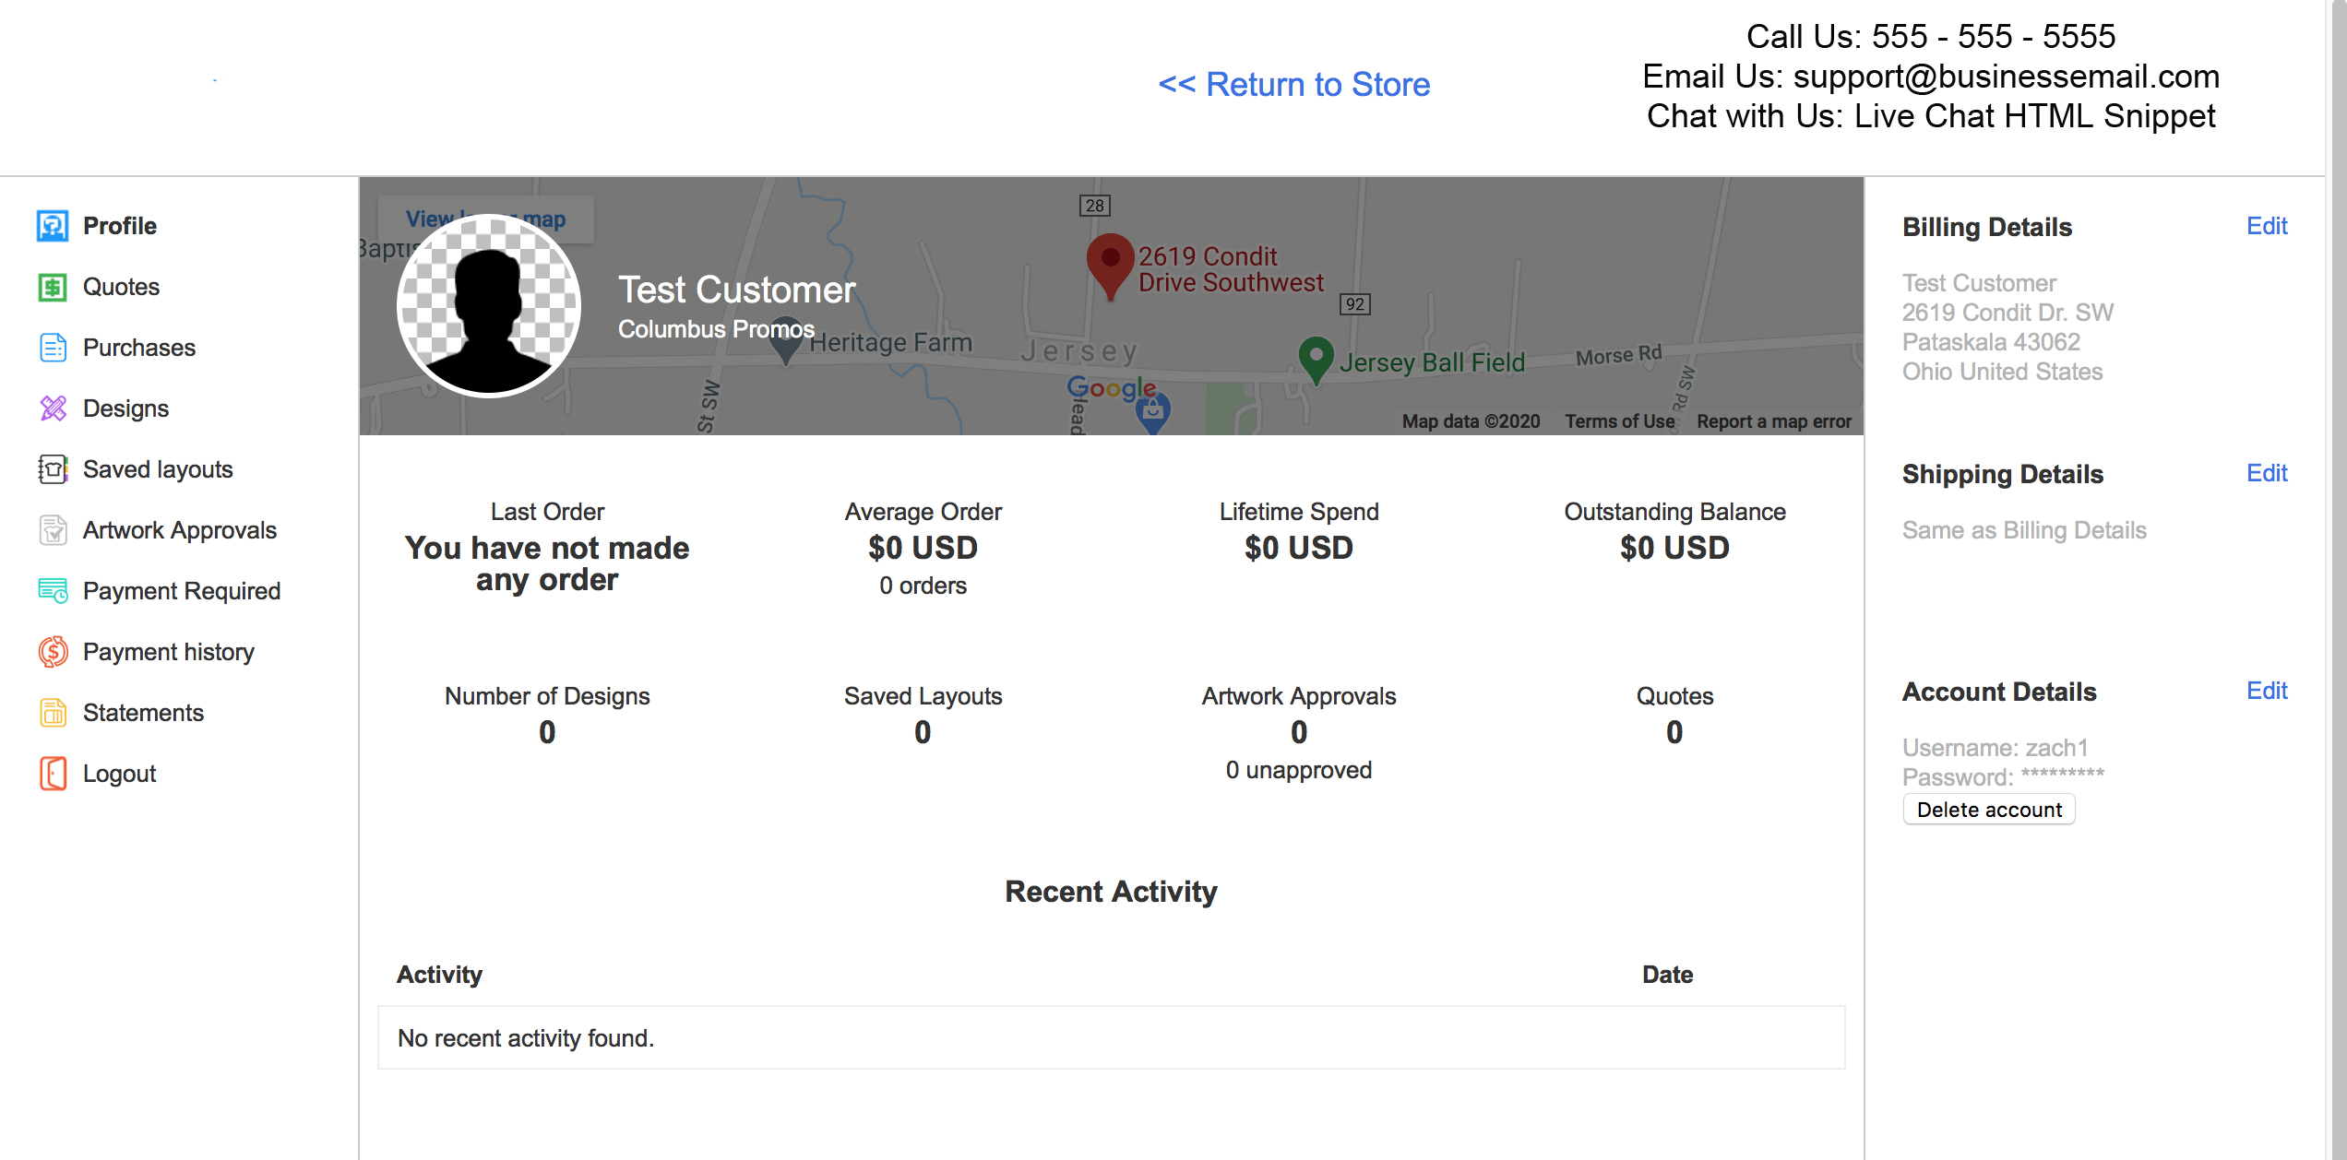Screen dimensions: 2347x1160
Task: Click the Profile sidebar icon
Action: tap(53, 226)
